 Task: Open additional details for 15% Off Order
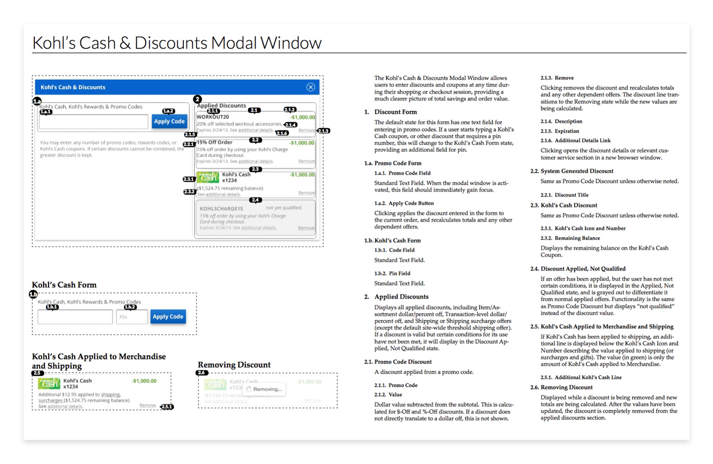point(255,161)
